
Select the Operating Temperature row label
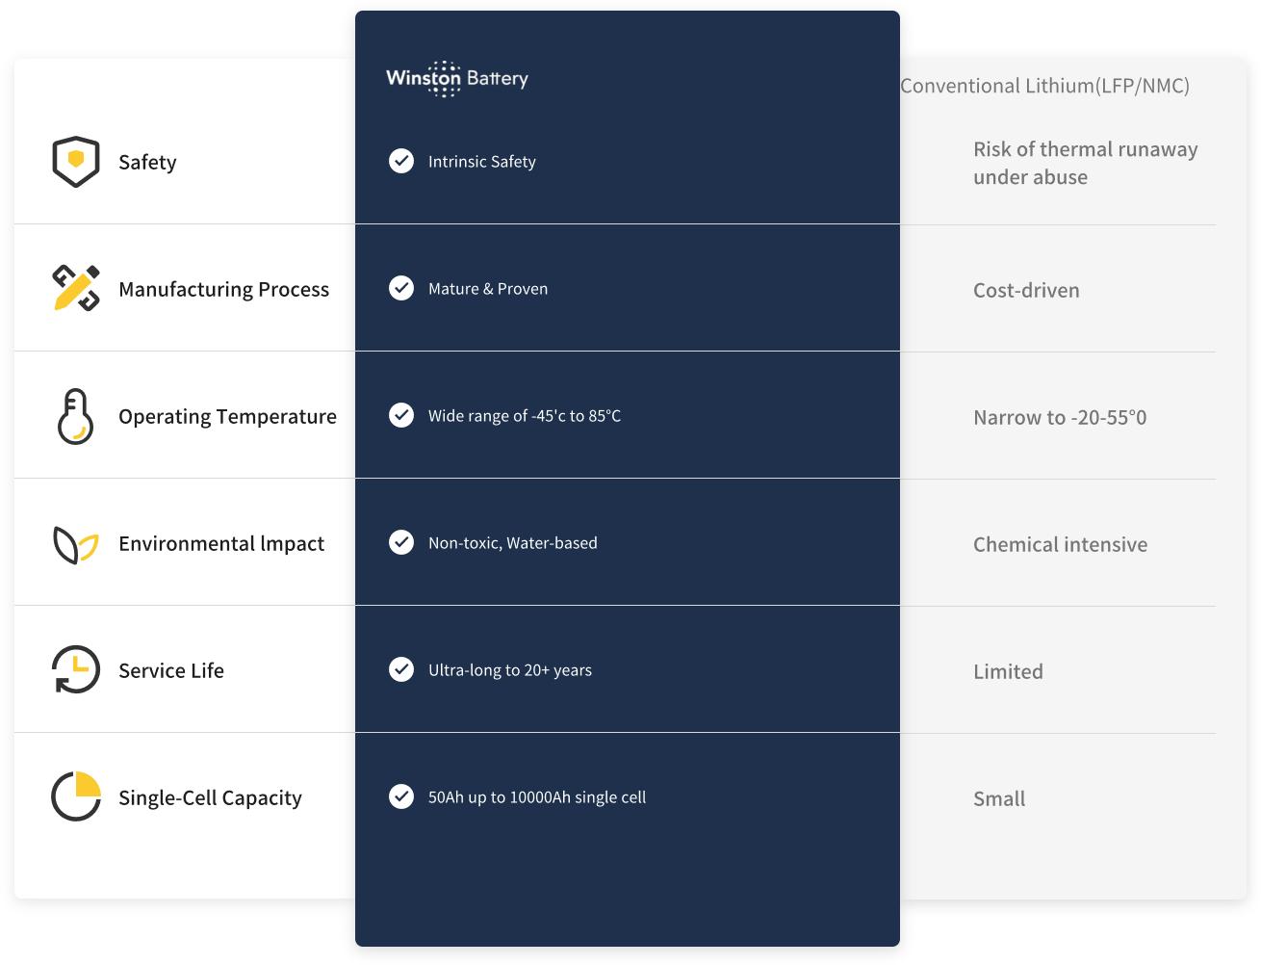(x=227, y=416)
